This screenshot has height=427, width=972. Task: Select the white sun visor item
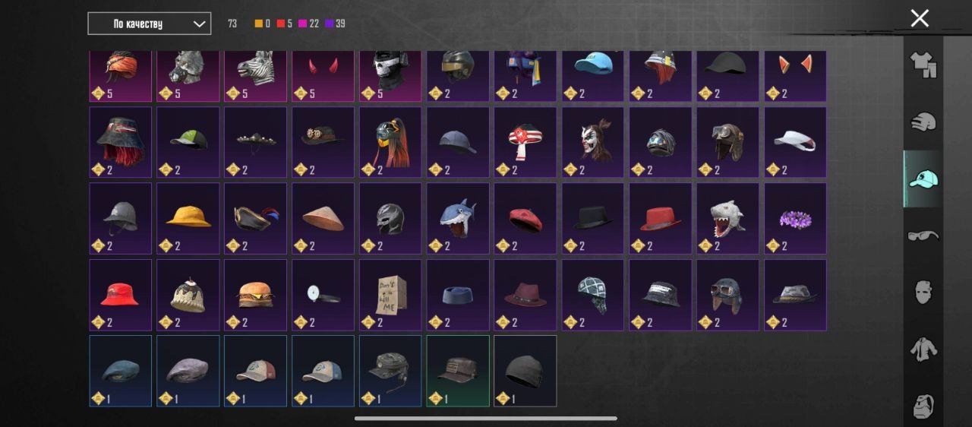tap(795, 142)
